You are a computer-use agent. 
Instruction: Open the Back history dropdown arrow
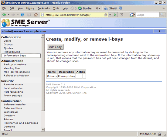click(x=9, y=15)
